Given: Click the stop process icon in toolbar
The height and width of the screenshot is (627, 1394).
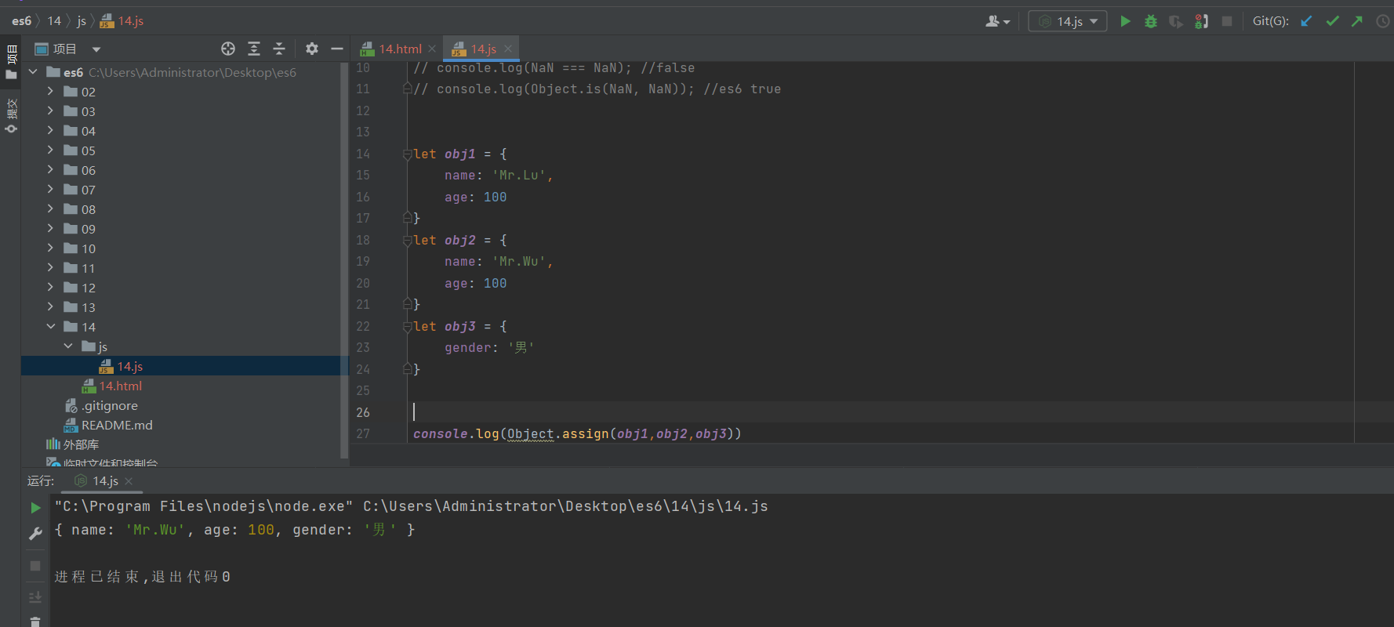Looking at the screenshot, I should click(1227, 21).
